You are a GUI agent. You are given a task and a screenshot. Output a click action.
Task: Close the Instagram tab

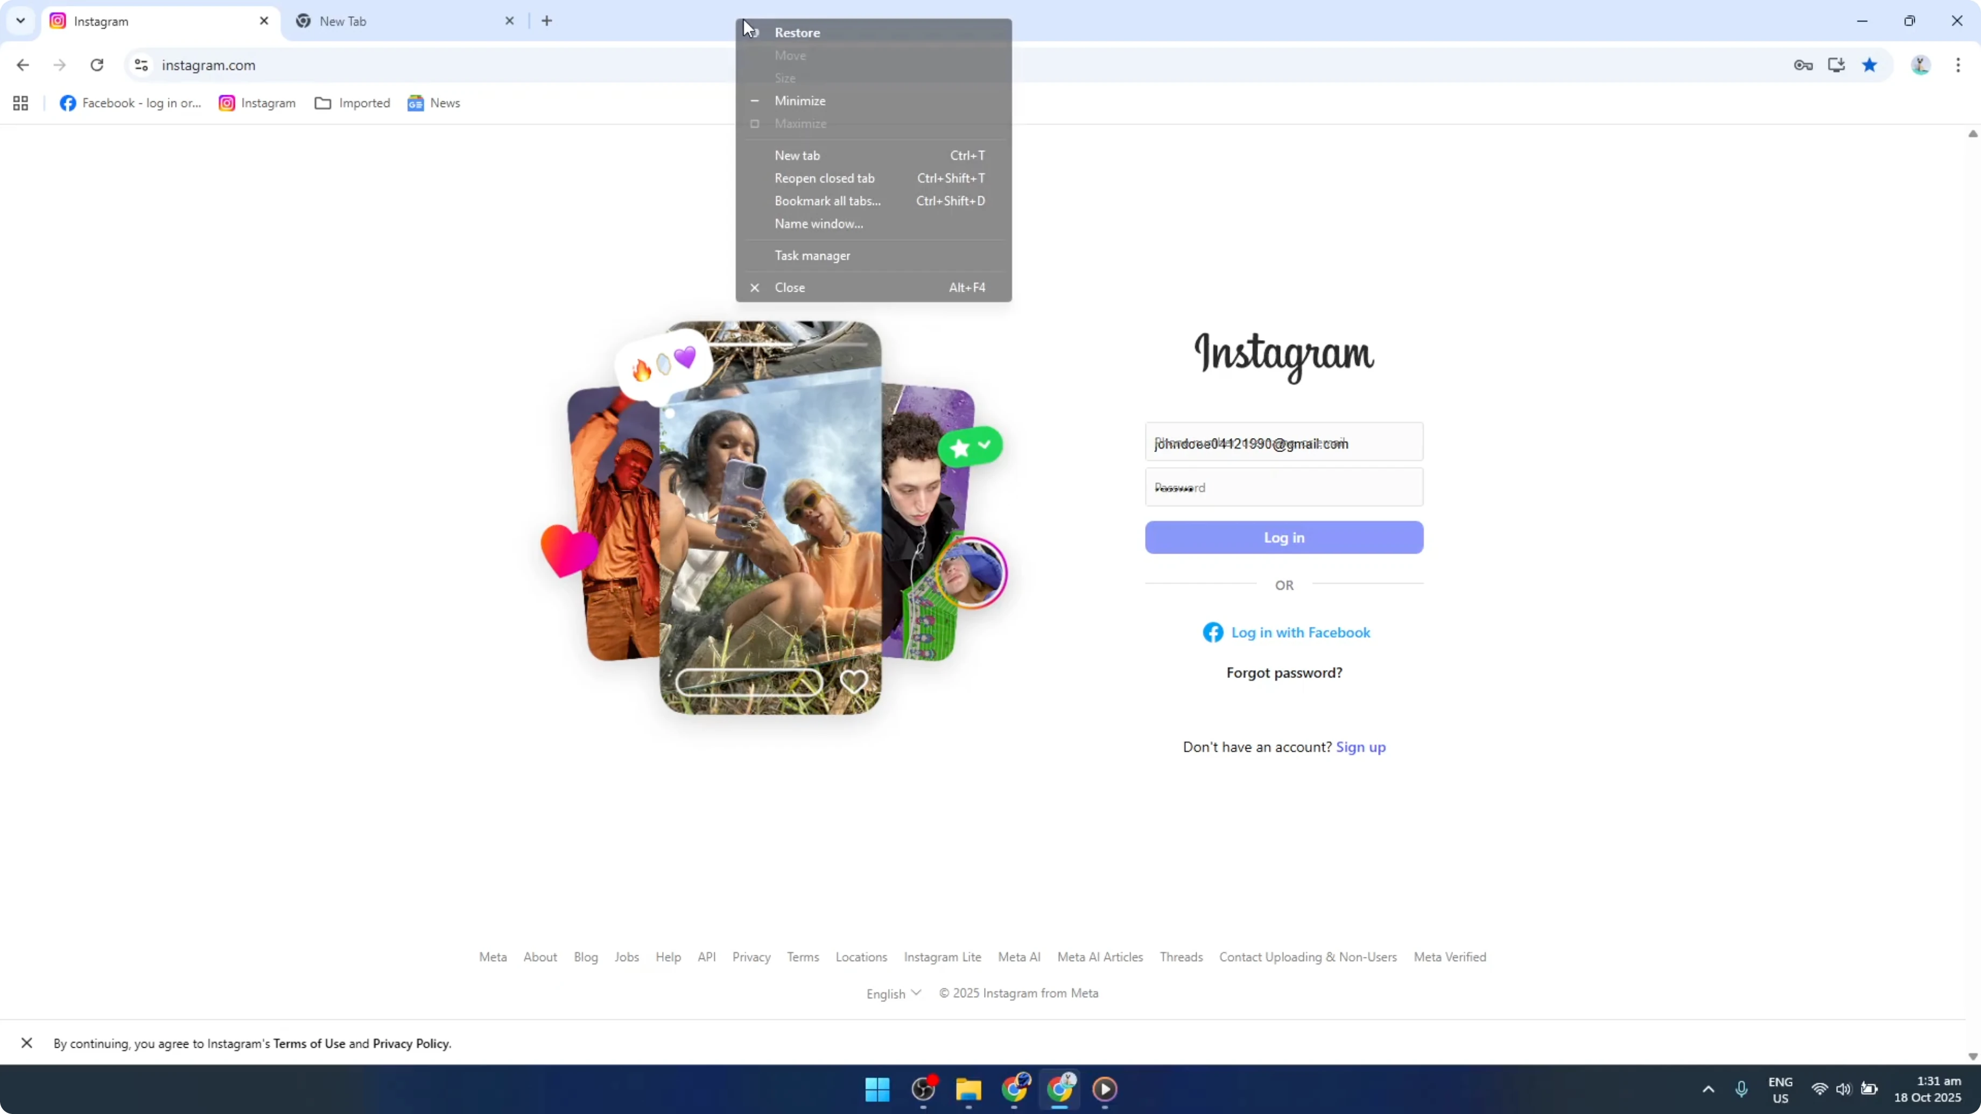(264, 21)
